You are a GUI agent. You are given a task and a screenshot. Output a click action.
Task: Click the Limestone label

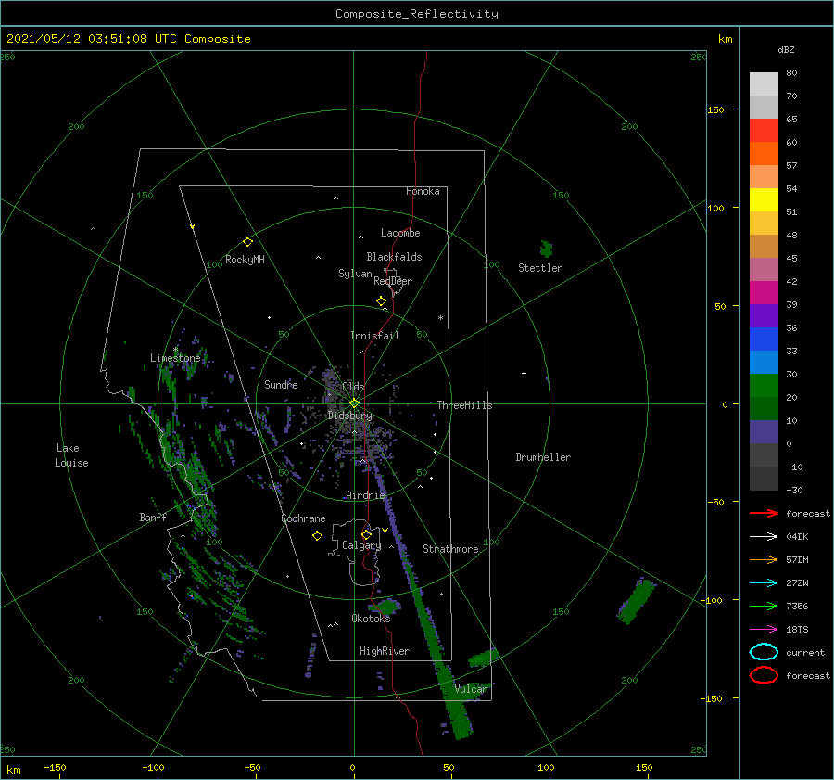tap(175, 358)
